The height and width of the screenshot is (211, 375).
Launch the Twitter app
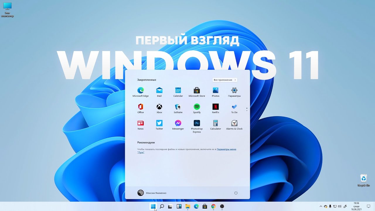(x=159, y=125)
